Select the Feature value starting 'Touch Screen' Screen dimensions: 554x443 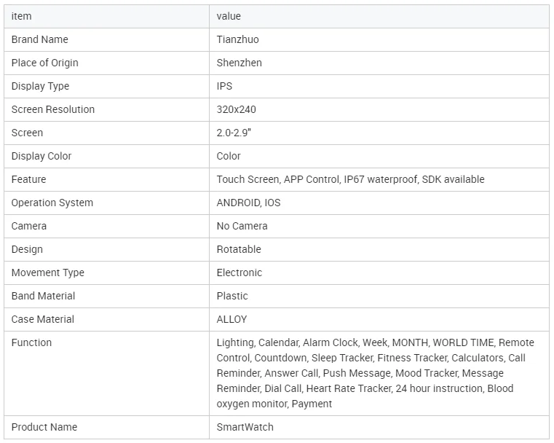pos(350,179)
